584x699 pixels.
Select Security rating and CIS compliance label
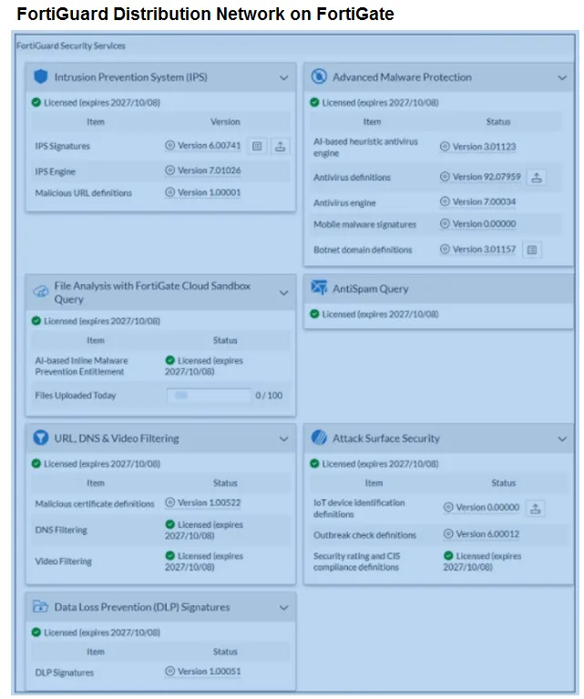point(356,561)
